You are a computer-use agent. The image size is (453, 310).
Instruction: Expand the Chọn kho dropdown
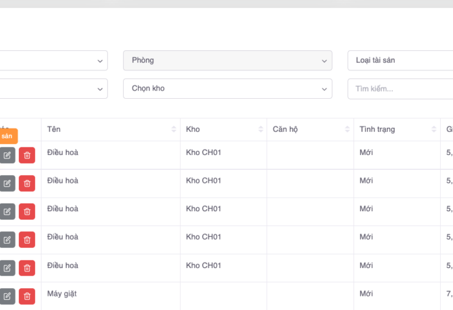coord(227,88)
